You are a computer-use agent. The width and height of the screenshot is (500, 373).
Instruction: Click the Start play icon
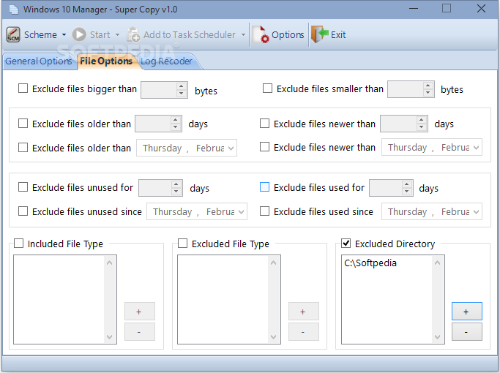coord(79,34)
